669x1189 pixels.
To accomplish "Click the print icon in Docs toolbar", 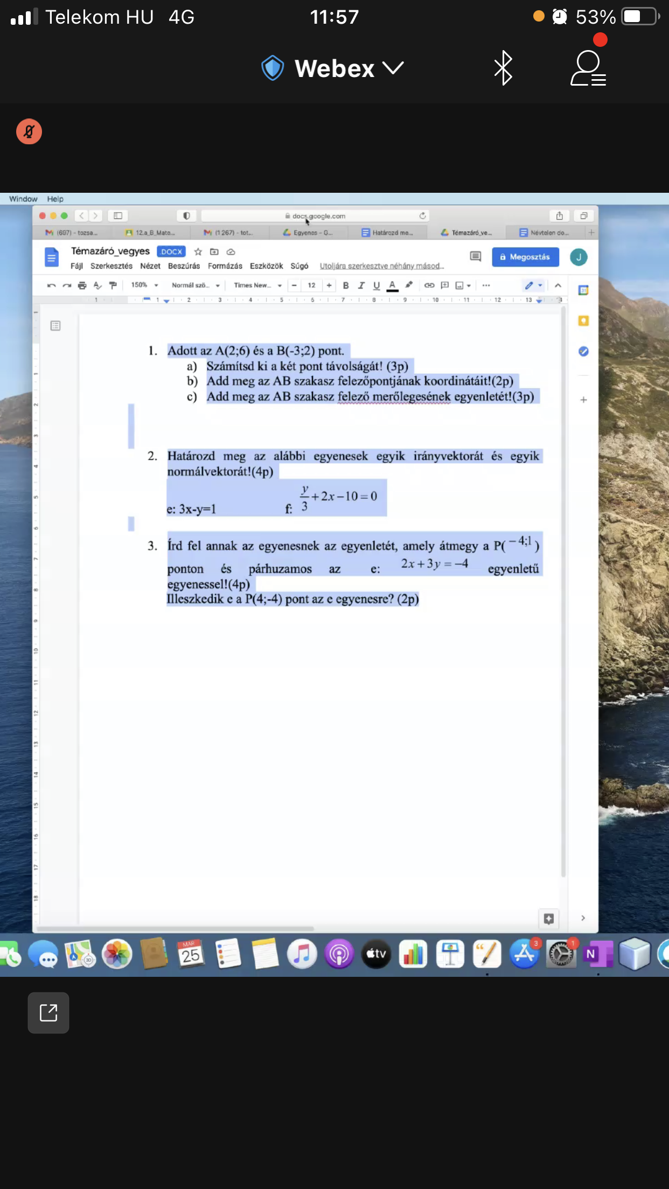I will pos(82,285).
